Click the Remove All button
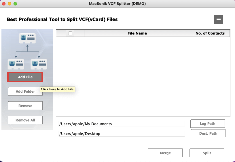This screenshot has width=235, height=162. point(25,120)
